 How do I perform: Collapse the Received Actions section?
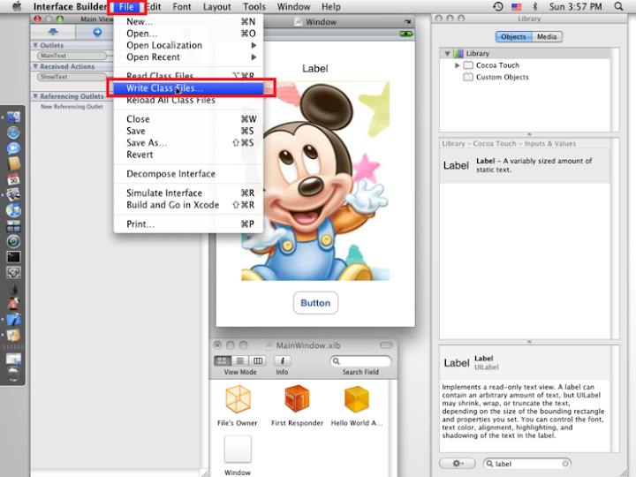35,66
